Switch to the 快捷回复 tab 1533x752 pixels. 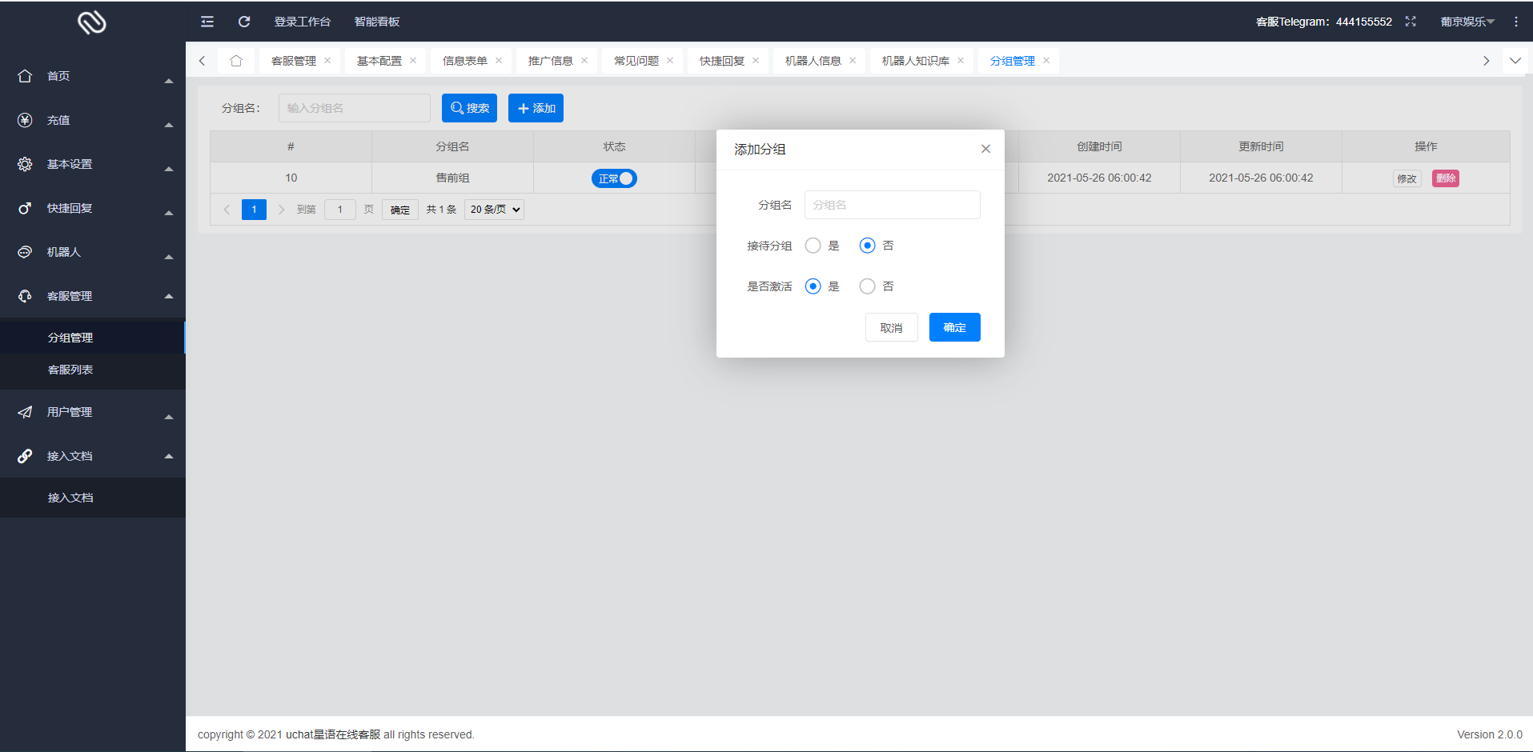(721, 61)
